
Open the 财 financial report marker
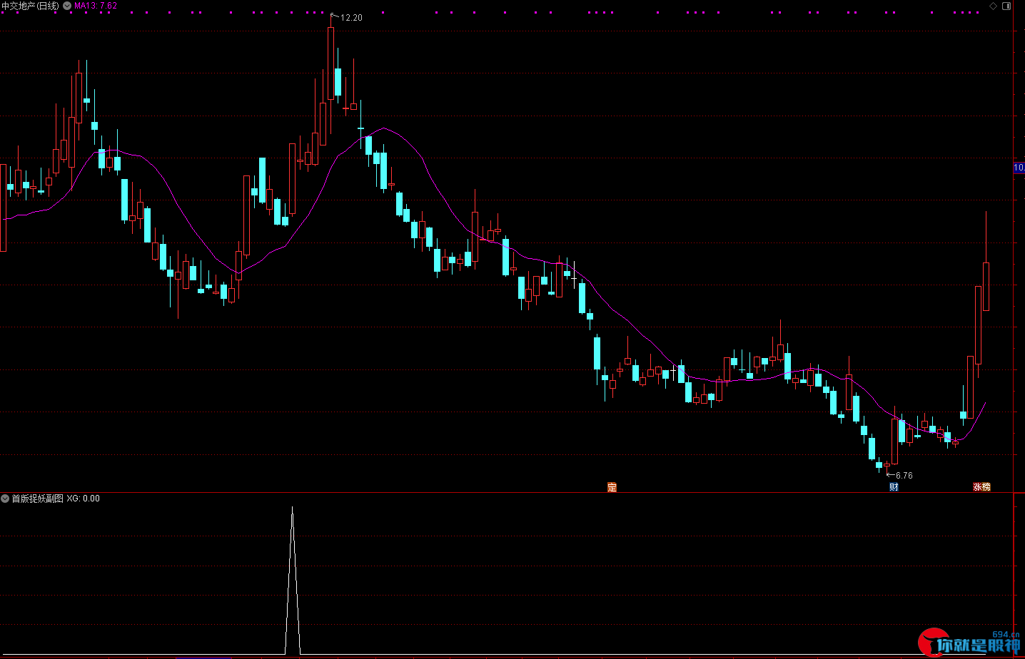click(x=894, y=487)
